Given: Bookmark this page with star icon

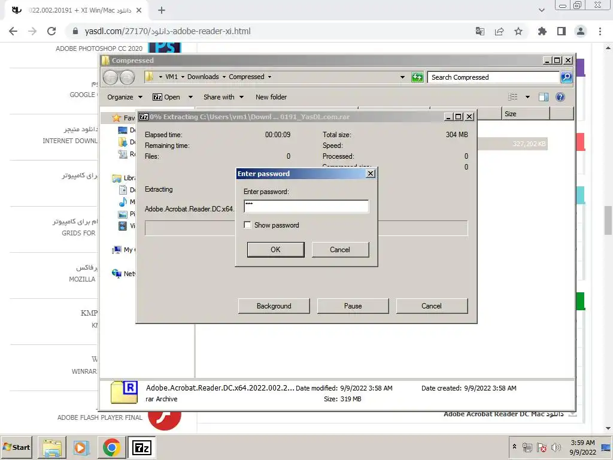Looking at the screenshot, I should (518, 31).
